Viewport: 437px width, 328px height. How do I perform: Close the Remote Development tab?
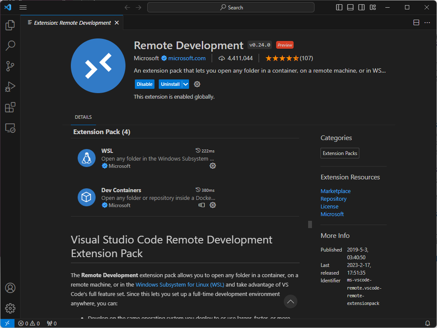[117, 23]
